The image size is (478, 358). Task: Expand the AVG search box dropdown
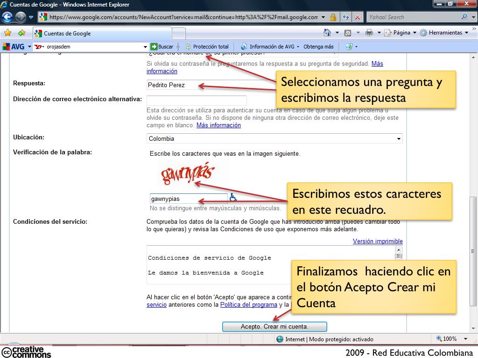click(x=146, y=47)
